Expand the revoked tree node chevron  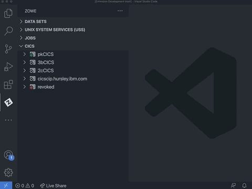[x=25, y=87]
